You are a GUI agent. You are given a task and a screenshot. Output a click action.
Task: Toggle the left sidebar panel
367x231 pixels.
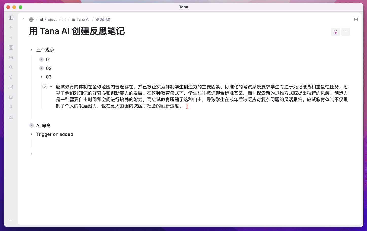pyautogui.click(x=11, y=18)
